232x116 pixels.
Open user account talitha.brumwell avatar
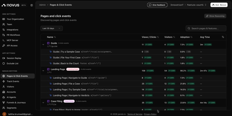(x=4, y=114)
